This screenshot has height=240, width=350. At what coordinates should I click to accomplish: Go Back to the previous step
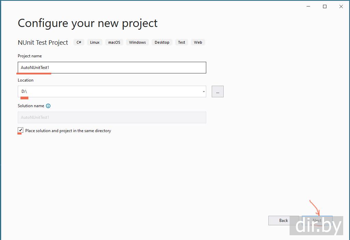tap(283, 221)
